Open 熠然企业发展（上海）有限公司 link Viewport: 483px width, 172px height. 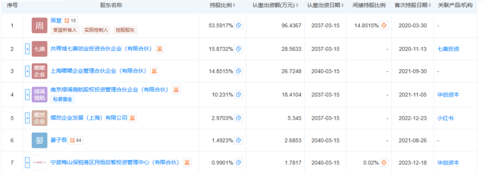coord(89,118)
